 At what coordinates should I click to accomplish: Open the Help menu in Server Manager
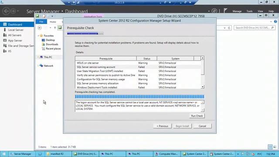pos(271,11)
